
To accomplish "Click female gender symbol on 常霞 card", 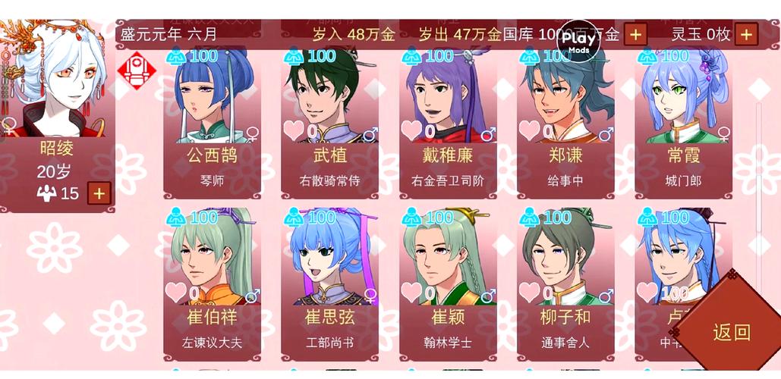I will tap(723, 133).
